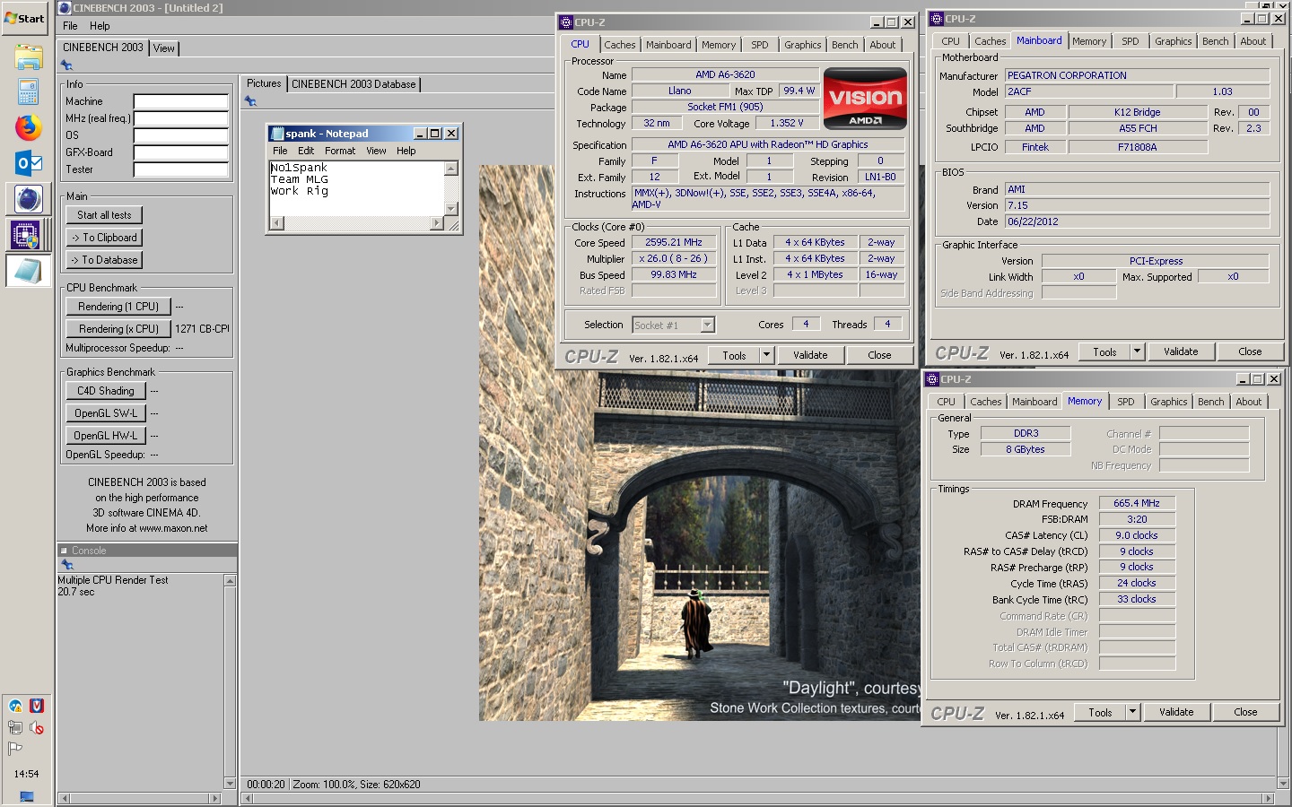The width and height of the screenshot is (1292, 807).
Task: Expand Tools arrow in CPU-Z Memory window
Action: [x=1132, y=712]
